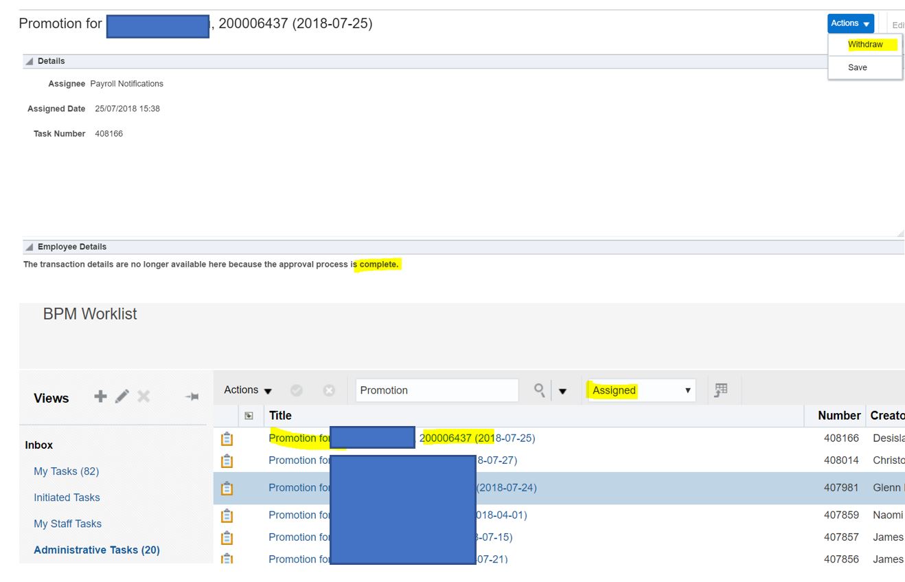
Task: Click the approve checkmark icon in worklist toolbar
Action: 297,390
